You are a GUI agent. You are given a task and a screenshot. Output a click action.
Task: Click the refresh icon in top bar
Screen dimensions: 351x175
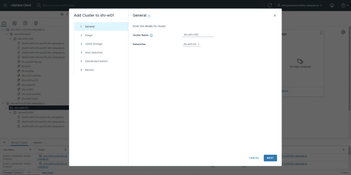pyautogui.click(x=270, y=5)
